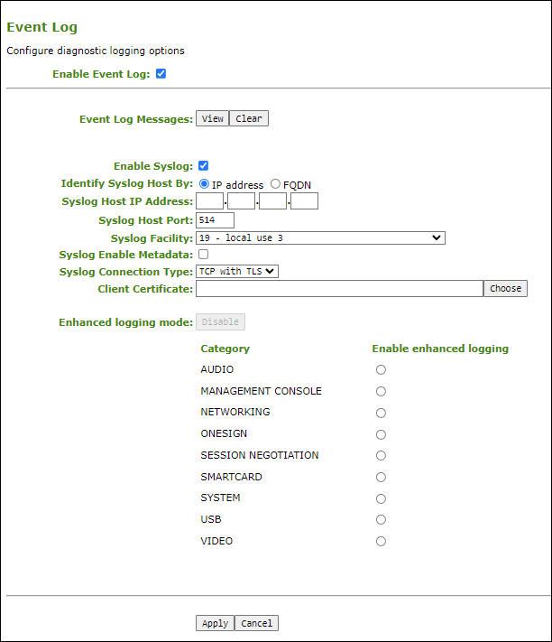552x642 pixels.
Task: Cancel the event log changes
Action: (x=256, y=623)
